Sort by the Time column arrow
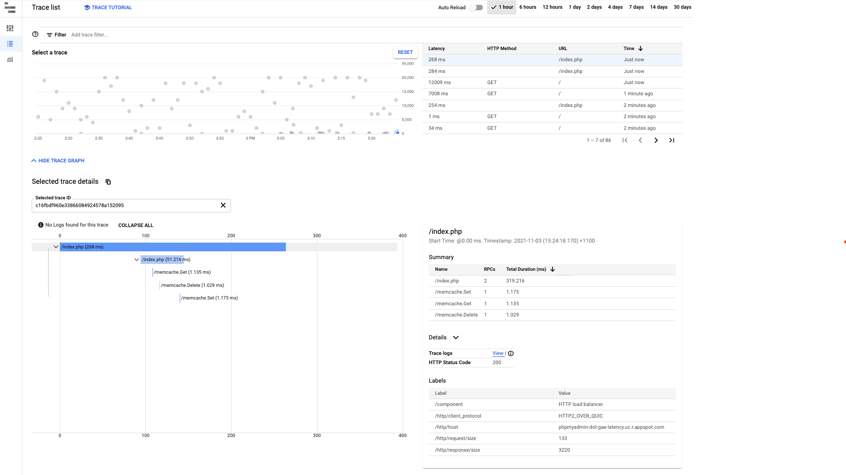Image resolution: width=846 pixels, height=475 pixels. [x=640, y=48]
